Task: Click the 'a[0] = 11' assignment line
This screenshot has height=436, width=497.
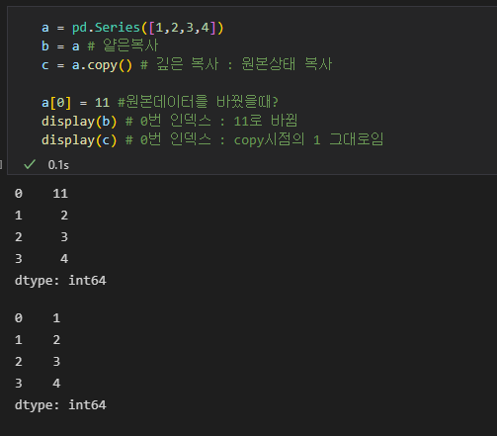Action: (160, 102)
